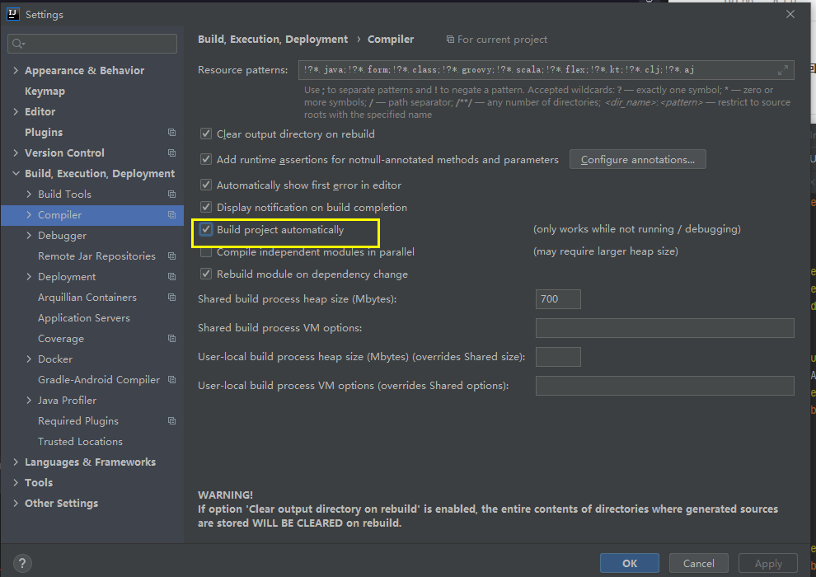816x577 pixels.
Task: Expand the Build Tools node
Action: click(x=29, y=194)
